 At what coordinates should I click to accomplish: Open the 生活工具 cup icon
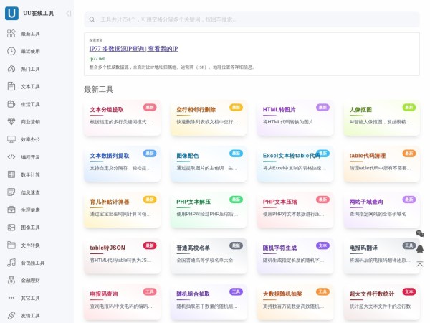11,104
